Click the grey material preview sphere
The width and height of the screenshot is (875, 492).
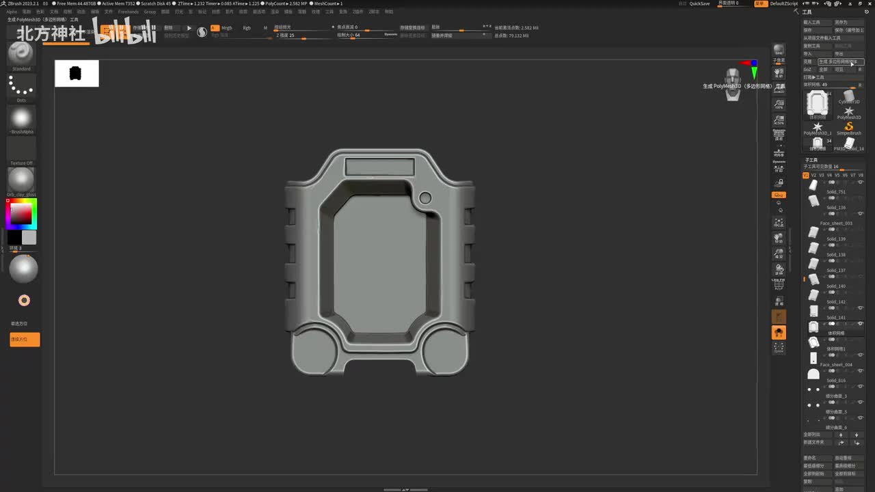pyautogui.click(x=24, y=269)
